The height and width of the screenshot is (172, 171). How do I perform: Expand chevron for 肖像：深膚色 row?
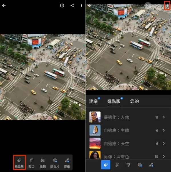164,156
